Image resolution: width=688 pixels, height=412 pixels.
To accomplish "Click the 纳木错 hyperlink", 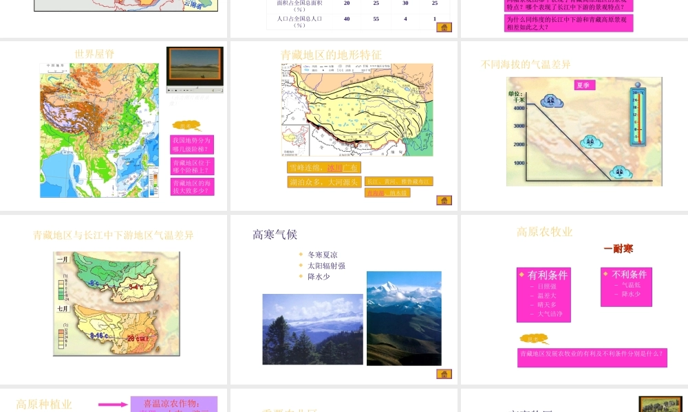I will tap(398, 193).
